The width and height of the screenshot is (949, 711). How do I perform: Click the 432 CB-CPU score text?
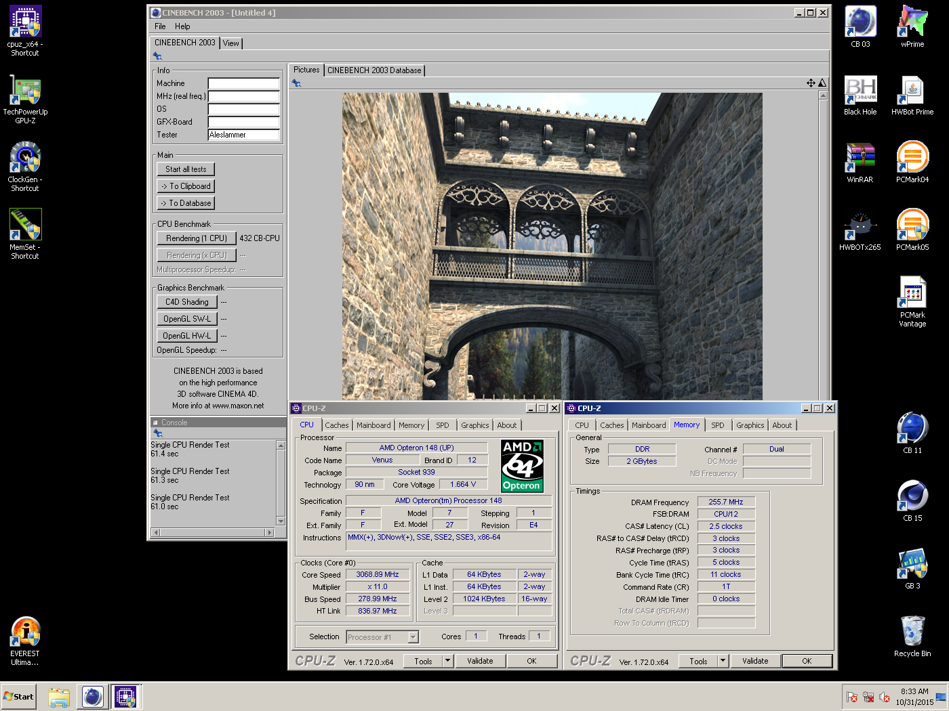260,238
